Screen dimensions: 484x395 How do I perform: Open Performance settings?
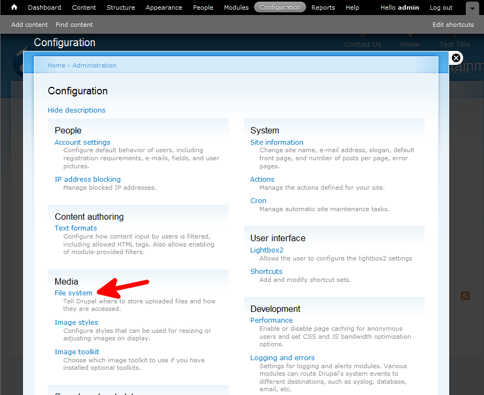271,321
